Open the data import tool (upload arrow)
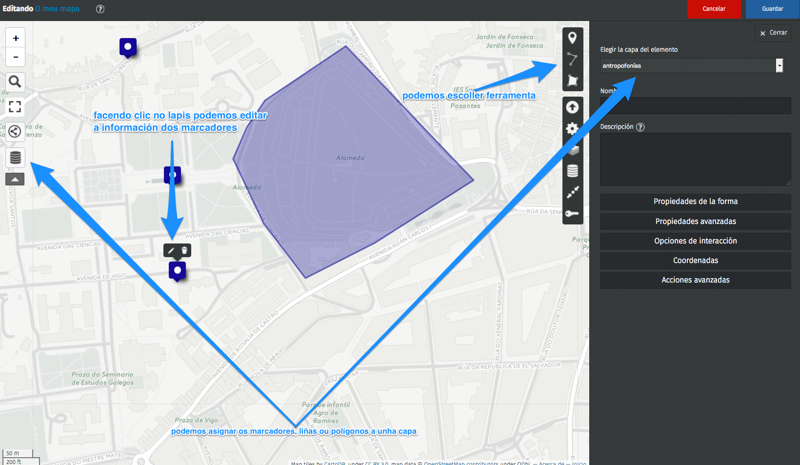This screenshot has width=800, height=465. point(573,107)
